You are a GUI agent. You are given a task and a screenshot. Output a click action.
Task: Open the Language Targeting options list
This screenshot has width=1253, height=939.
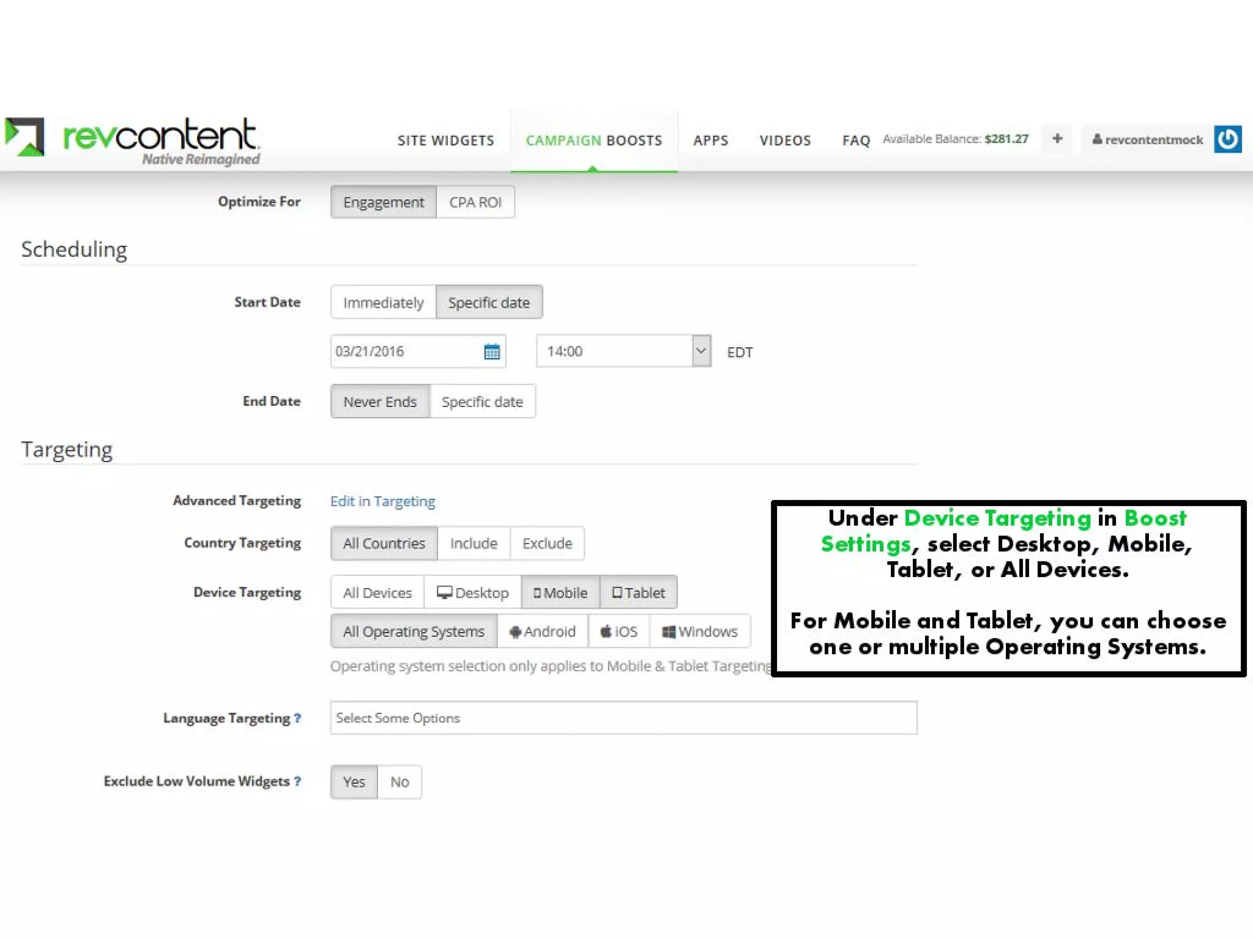pos(623,718)
